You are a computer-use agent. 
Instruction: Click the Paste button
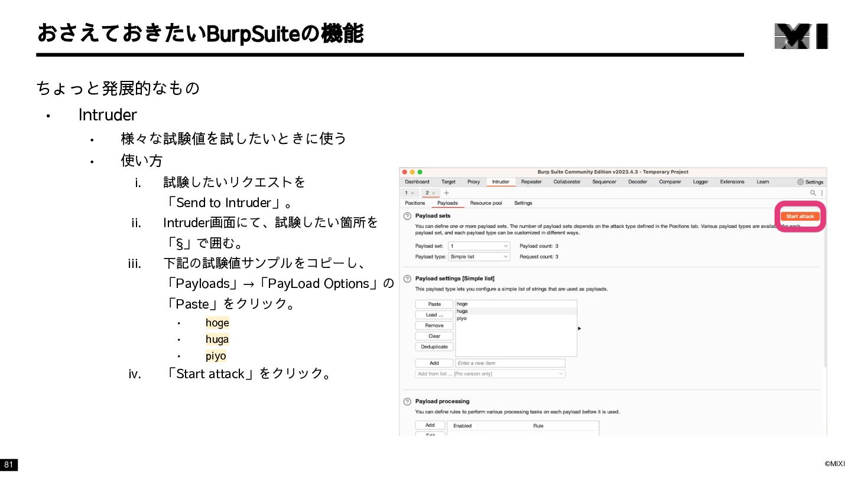pos(434,304)
